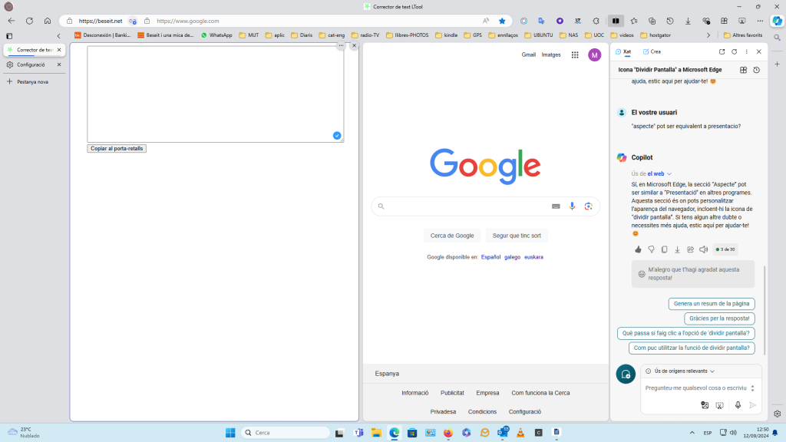This screenshot has height=442, width=786.
Task: Click the split screen icon in Edge toolbar
Action: coord(615,21)
